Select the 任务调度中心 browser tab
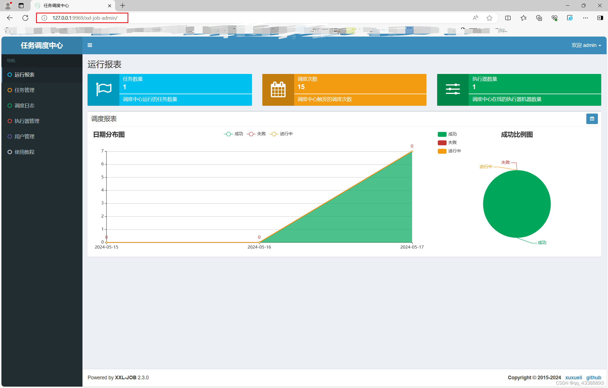The height and width of the screenshot is (388, 608). click(x=73, y=6)
